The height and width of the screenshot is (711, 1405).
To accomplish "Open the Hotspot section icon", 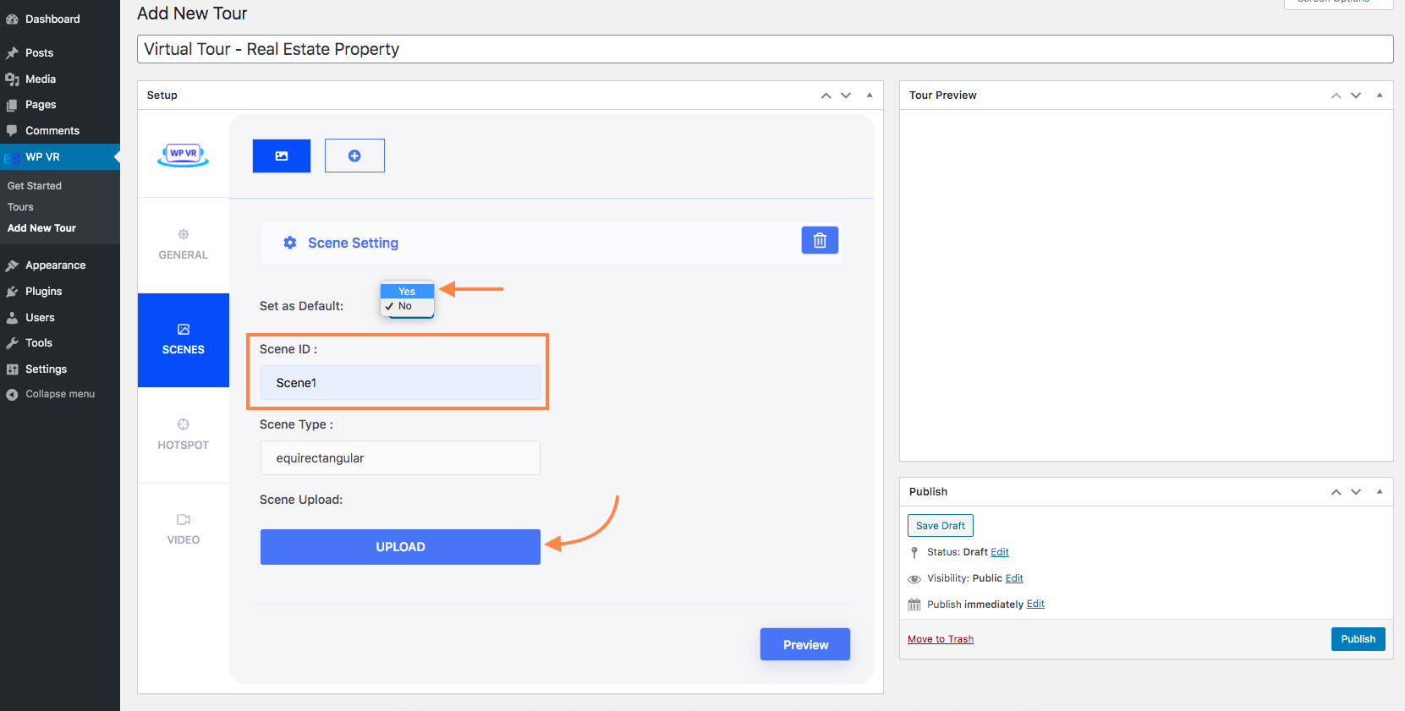I will [184, 424].
